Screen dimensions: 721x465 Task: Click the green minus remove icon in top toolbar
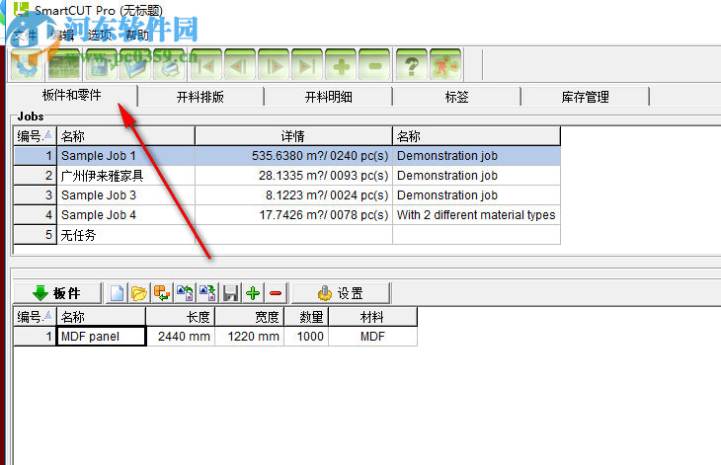[x=374, y=65]
